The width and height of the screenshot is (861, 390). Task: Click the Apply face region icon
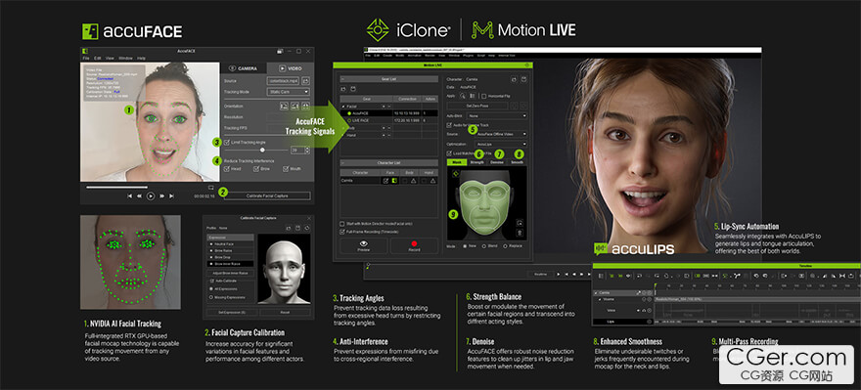coord(463,96)
